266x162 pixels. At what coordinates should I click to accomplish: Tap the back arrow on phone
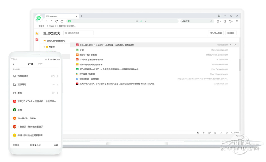(x=14, y=64)
